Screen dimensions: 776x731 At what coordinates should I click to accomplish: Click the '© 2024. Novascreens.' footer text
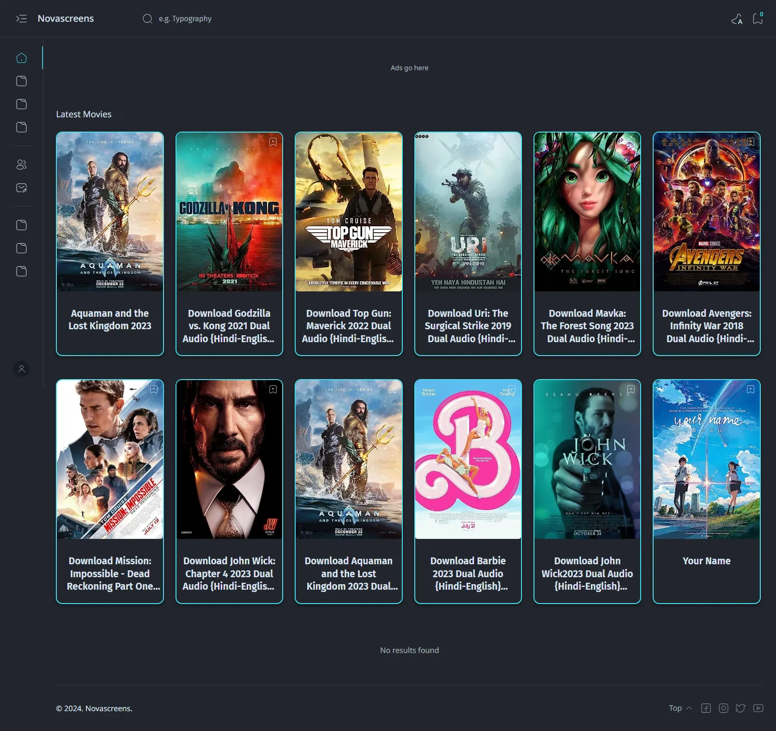point(94,708)
